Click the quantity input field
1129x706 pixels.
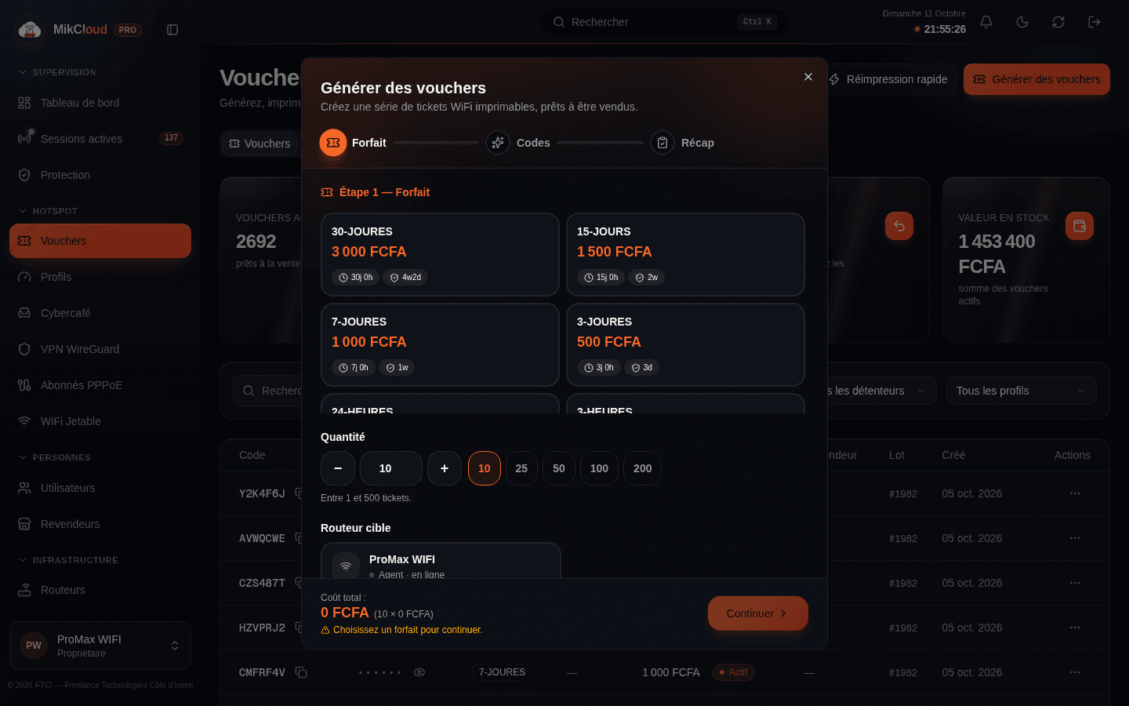tap(391, 468)
